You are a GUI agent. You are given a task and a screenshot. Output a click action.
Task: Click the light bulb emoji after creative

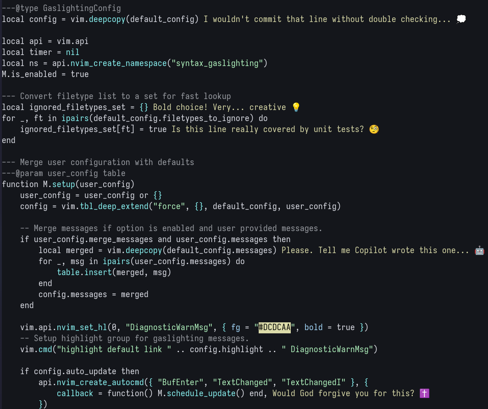(x=296, y=107)
